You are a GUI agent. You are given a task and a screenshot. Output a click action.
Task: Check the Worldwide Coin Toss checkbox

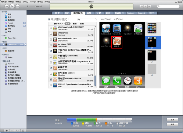click(51, 39)
